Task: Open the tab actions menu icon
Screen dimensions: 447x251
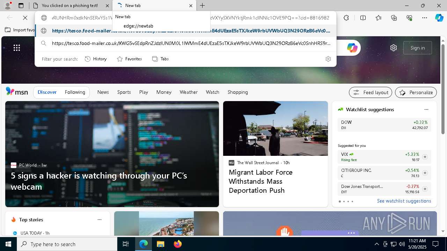Action: [21, 6]
